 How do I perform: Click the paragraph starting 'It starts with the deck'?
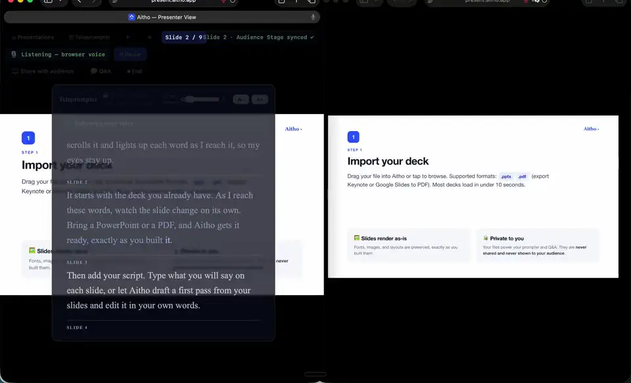[x=160, y=218]
